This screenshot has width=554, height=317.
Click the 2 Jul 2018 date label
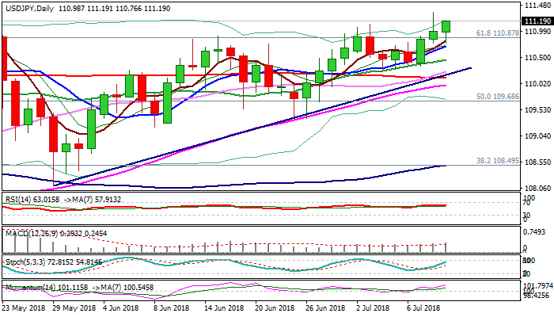(x=373, y=308)
